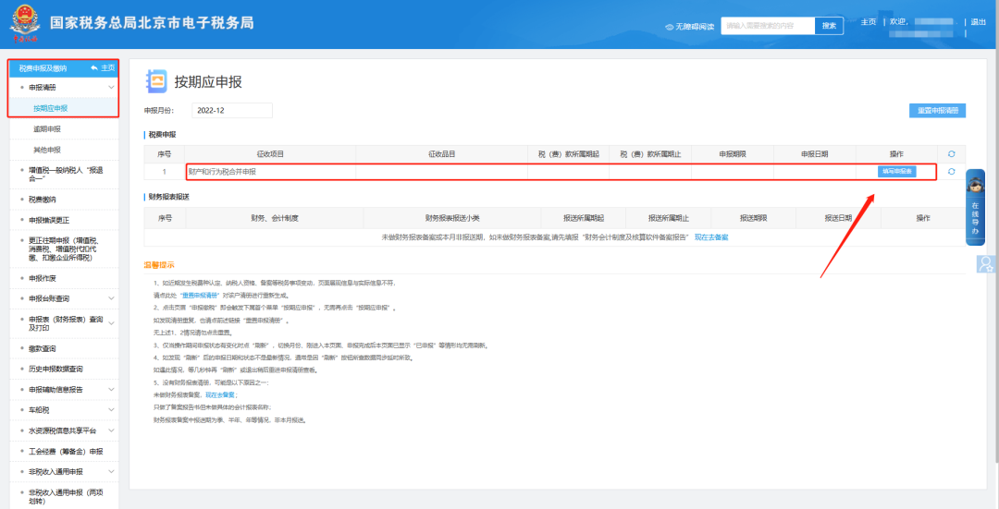Image resolution: width=999 pixels, height=509 pixels.
Task: Click 重置申报清册 button
Action: point(937,111)
